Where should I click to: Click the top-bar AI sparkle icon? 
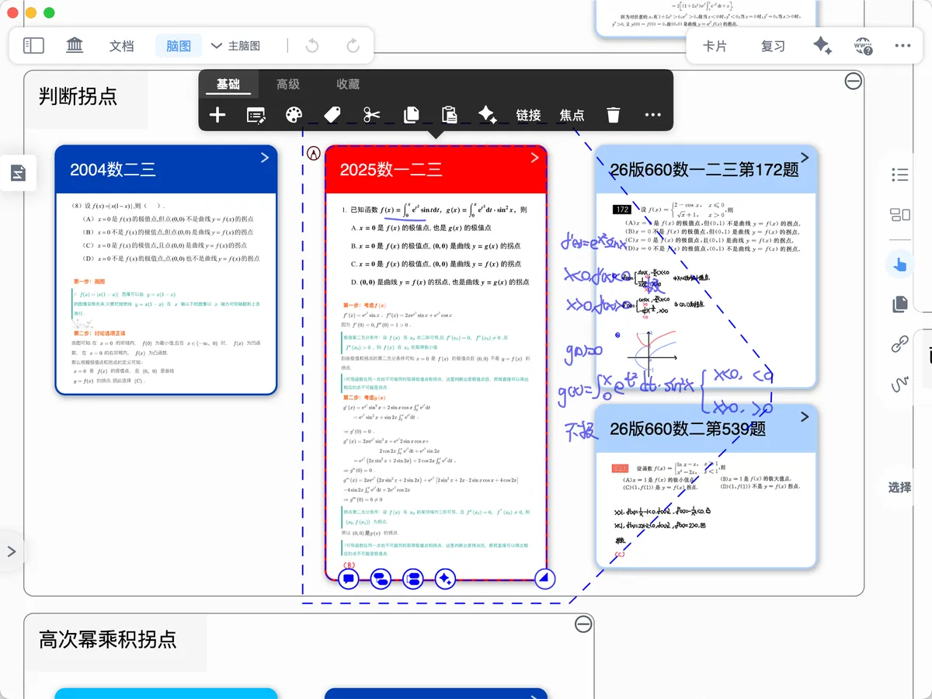coord(822,46)
